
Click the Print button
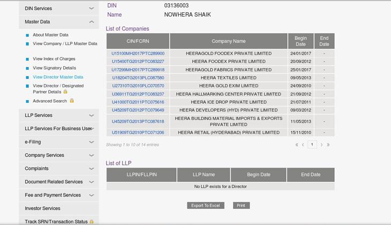[x=241, y=206]
